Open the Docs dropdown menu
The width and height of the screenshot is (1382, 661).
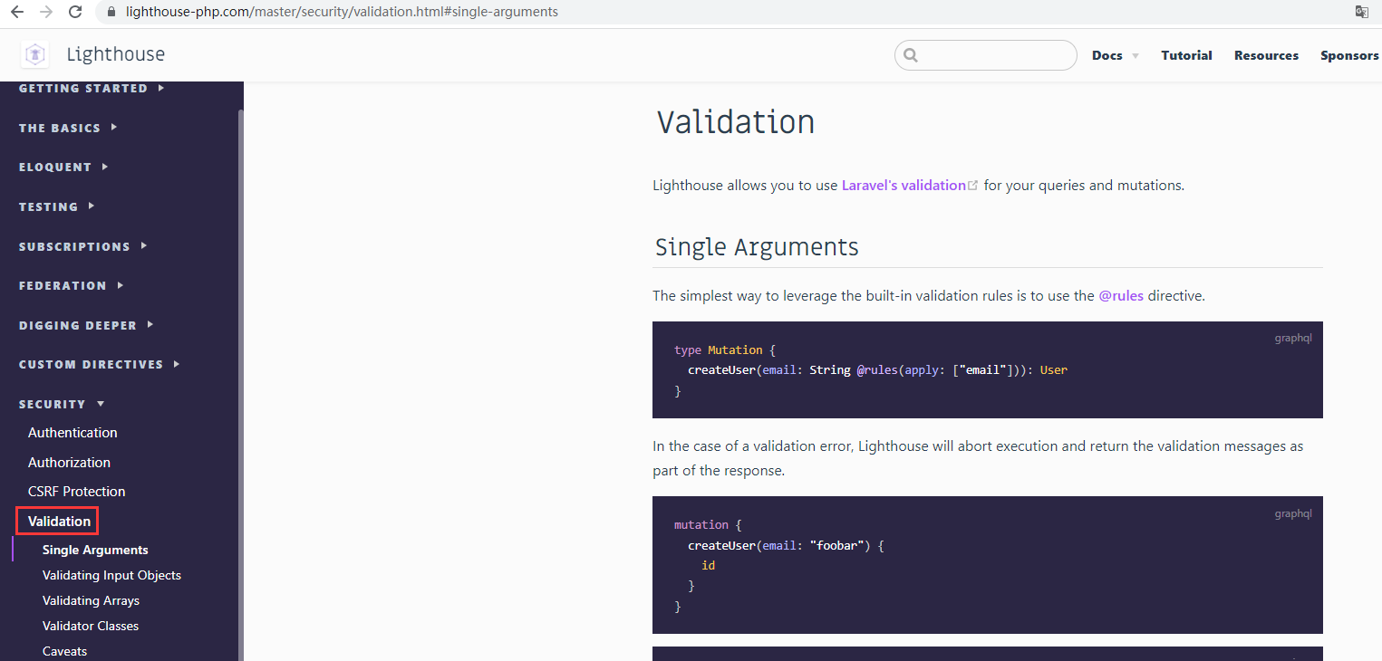click(1115, 55)
